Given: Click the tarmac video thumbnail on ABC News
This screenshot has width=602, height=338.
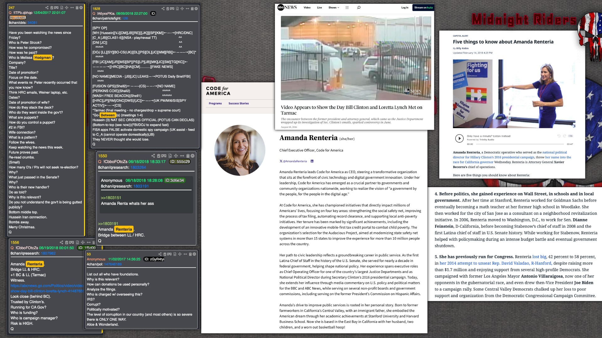Looking at the screenshot, I should point(356,58).
